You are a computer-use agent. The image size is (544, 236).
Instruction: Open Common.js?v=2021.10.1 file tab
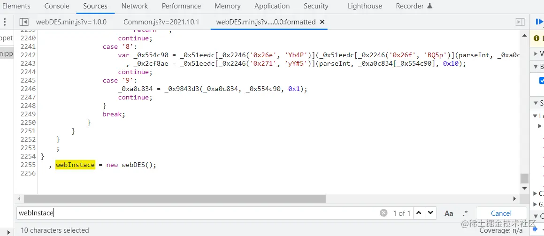click(x=161, y=22)
